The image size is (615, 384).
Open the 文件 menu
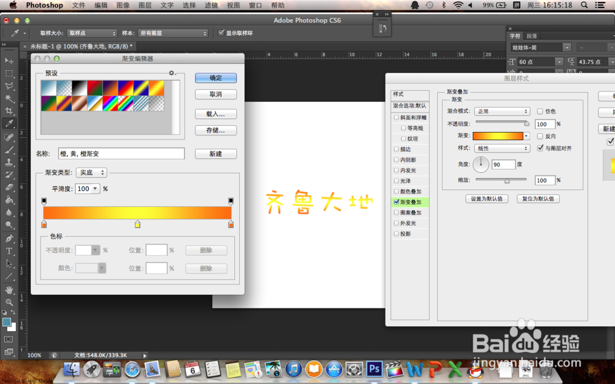point(79,5)
